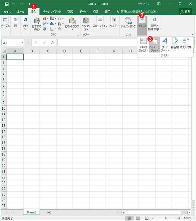Click the formula bar Cancel X icon
Screen dimensions: 196x221
[x=36, y=43]
